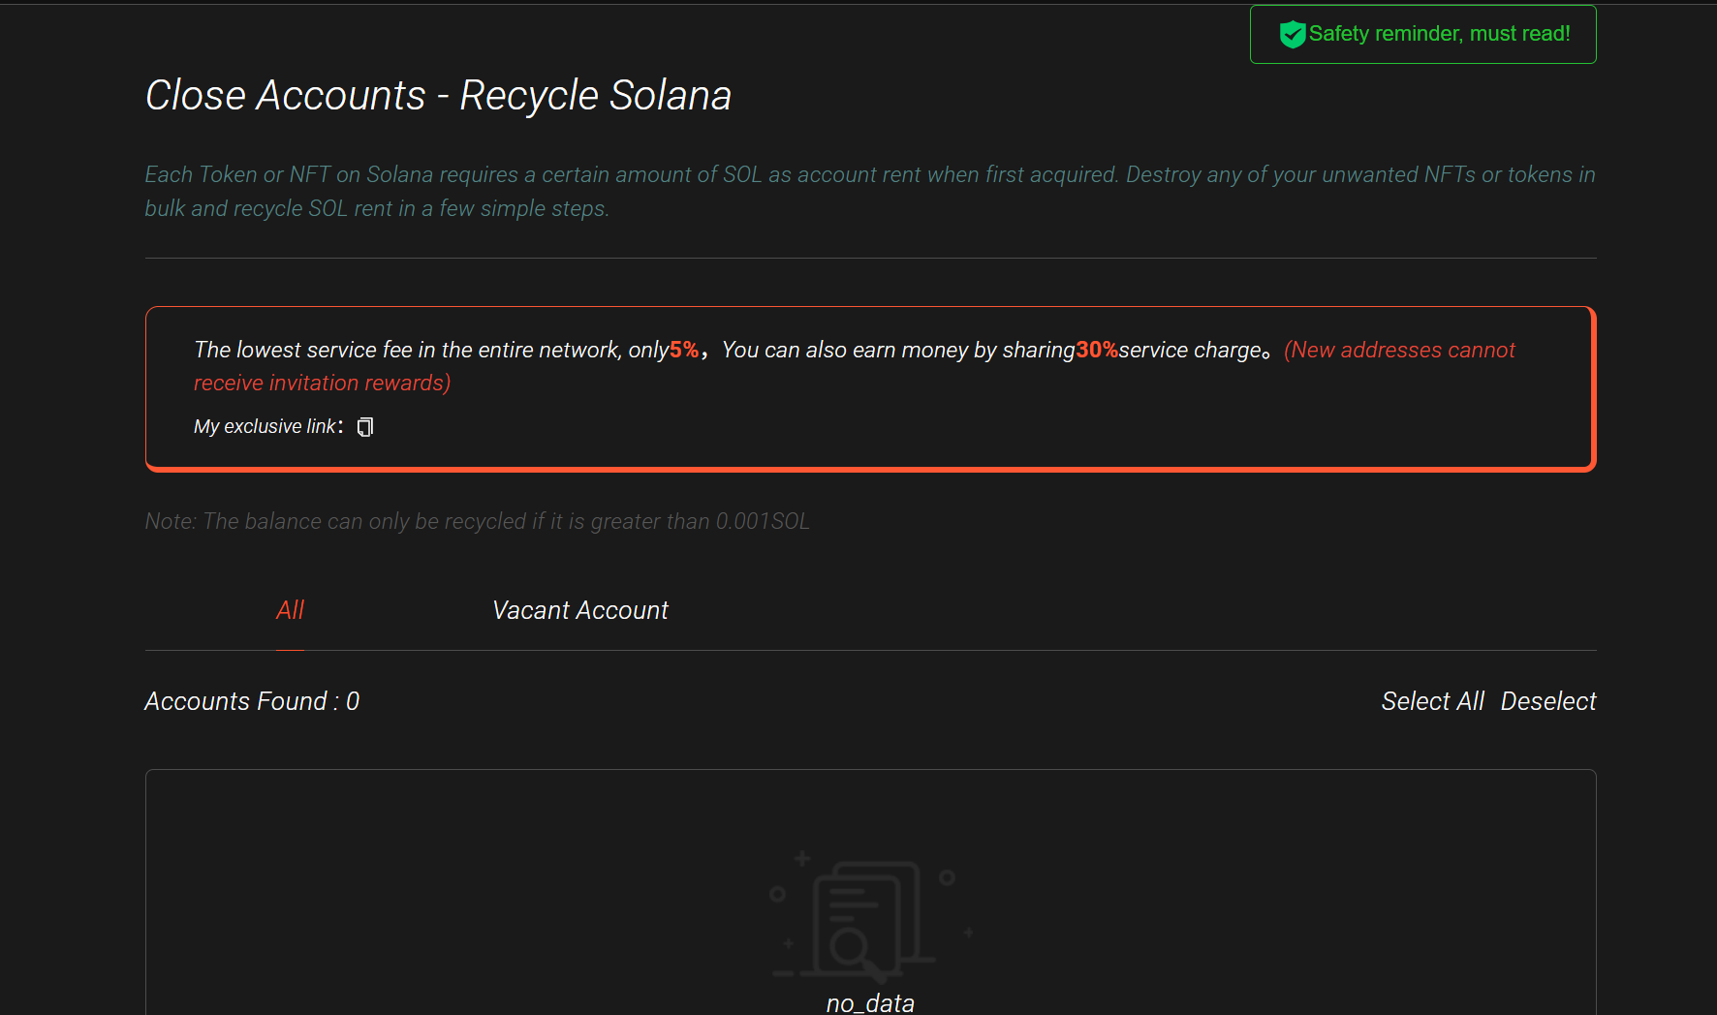Click the no_data label
This screenshot has width=1717, height=1015.
click(870, 1003)
